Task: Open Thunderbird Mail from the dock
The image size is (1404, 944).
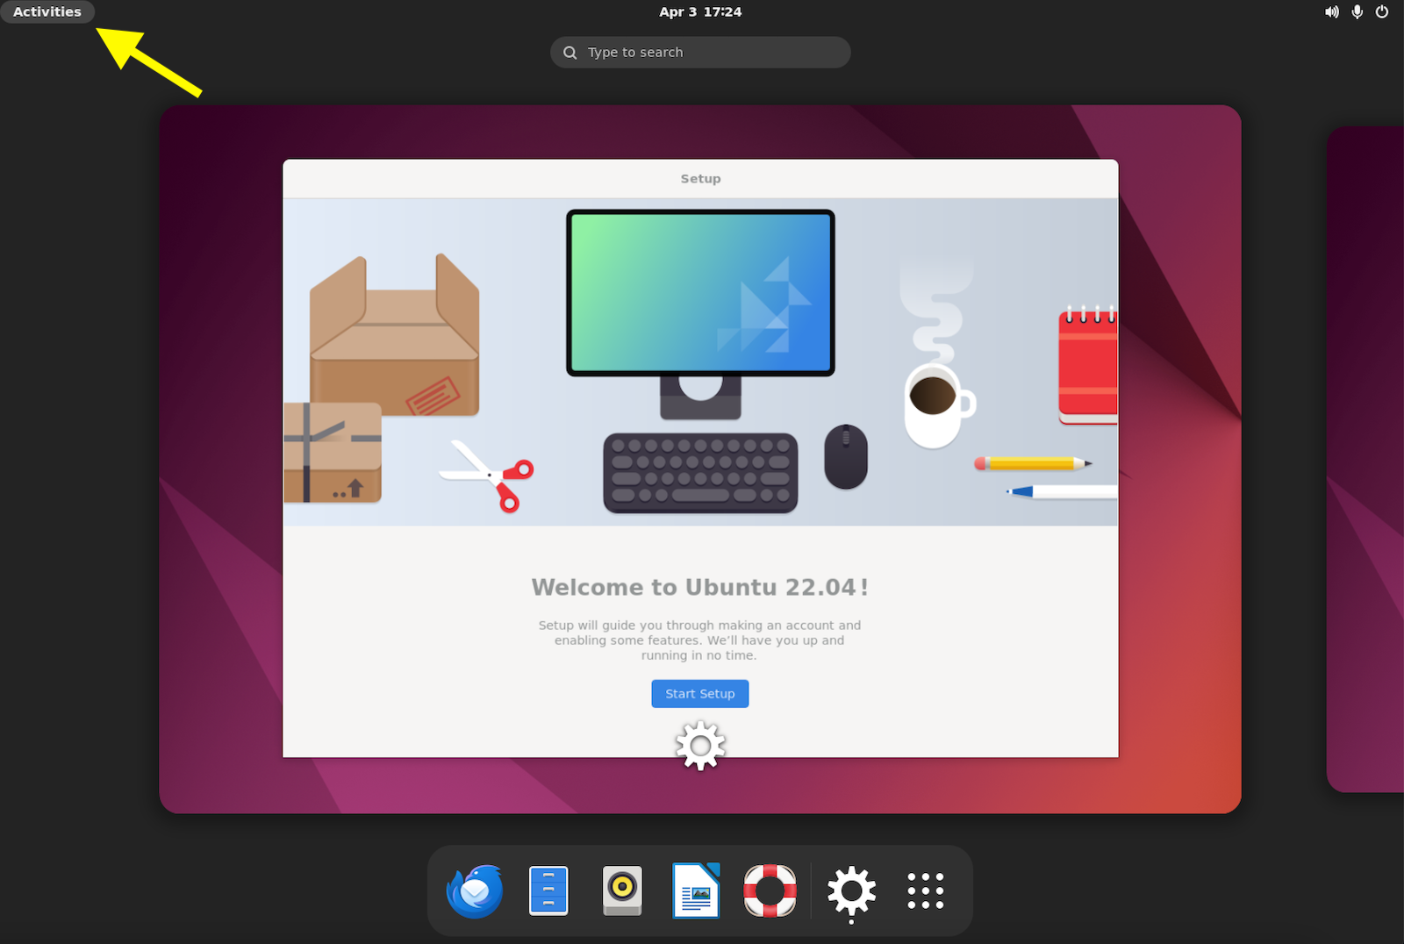Action: pos(475,891)
